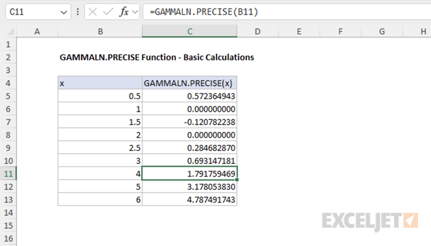Screen dimensions: 431x246
Task: Select column C header
Action: point(189,31)
